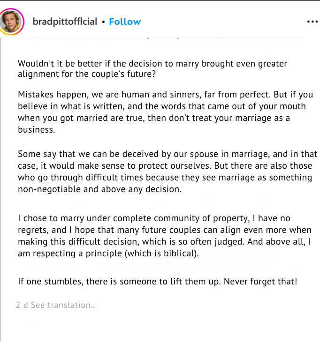The height and width of the screenshot is (343, 320).
Task: Click the '(which is biblical).' text
Action: [x=162, y=254]
